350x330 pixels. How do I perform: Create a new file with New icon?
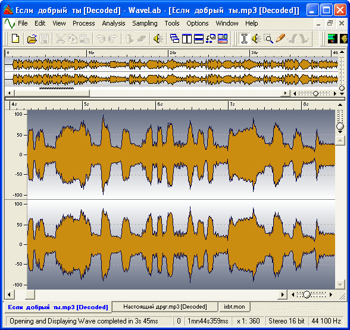tap(15, 39)
